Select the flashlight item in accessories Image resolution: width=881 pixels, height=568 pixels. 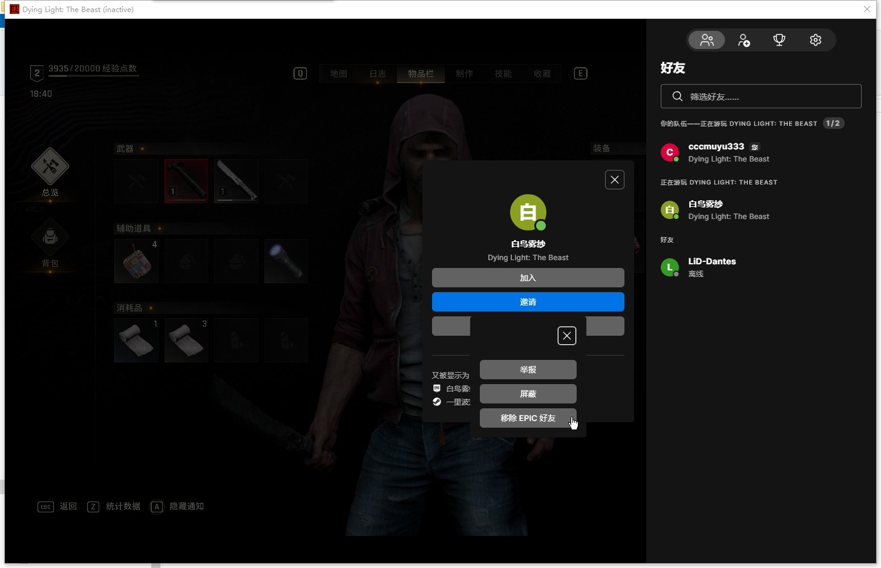286,261
